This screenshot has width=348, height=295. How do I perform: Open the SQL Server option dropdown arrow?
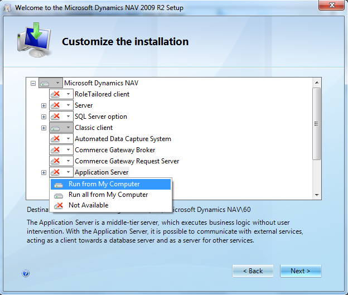(x=68, y=117)
